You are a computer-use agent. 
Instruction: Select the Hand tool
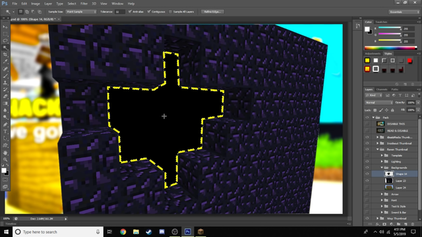(x=5, y=152)
